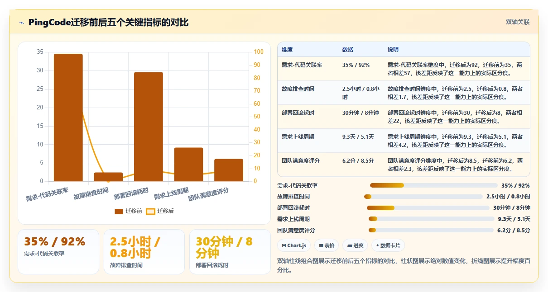Click the 双轴关联 tag in the header
The image size is (548, 292).
(518, 22)
